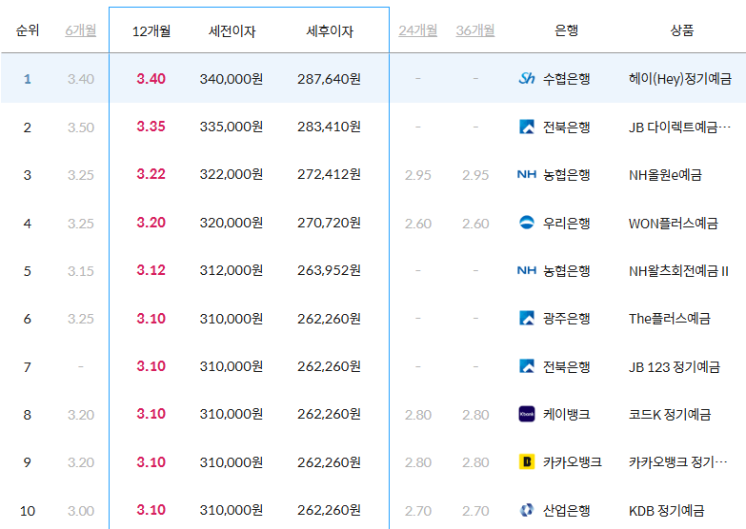Image resolution: width=746 pixels, height=529 pixels.
Task: Open the The플러스예금 product
Action: (670, 319)
